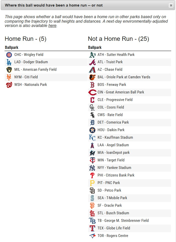Click the Yankees logo beside Yankee Stadium
The width and height of the screenshot is (176, 242).
92,168
